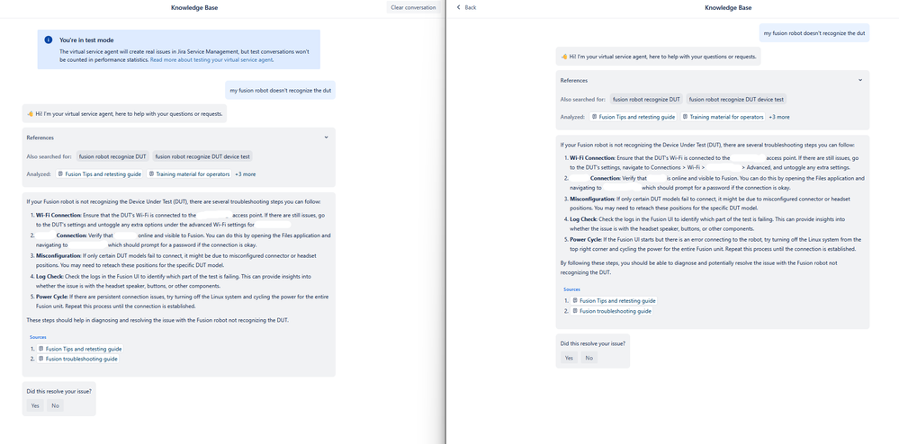The image size is (899, 444).
Task: Click the info icon in test mode banner
Action: [x=49, y=40]
